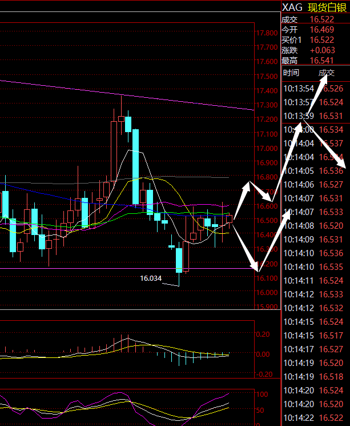
Task: Click price 16.517 in a 10:14:15 row
Action: 331,336
